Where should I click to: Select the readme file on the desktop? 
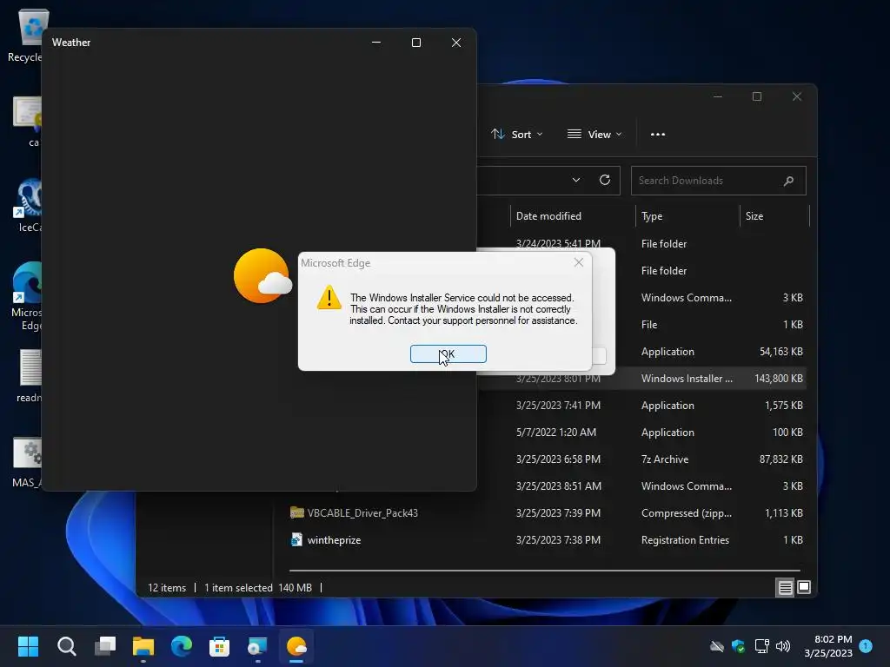click(x=29, y=375)
